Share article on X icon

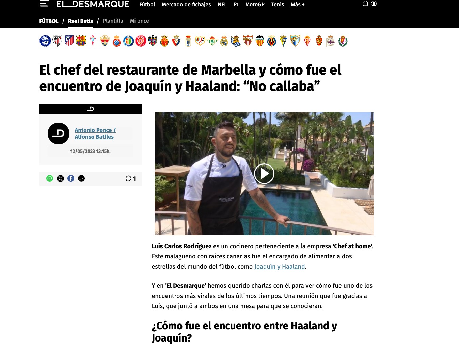60,178
